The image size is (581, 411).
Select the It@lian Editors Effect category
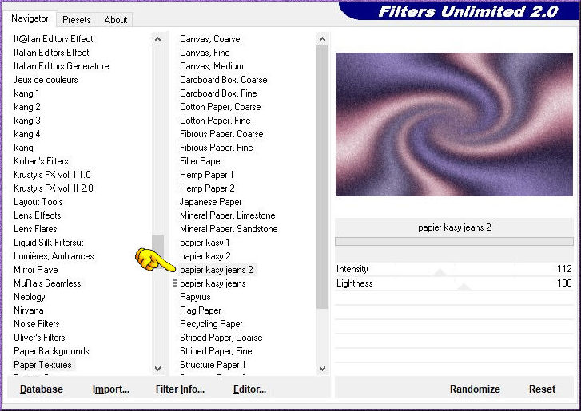click(53, 39)
